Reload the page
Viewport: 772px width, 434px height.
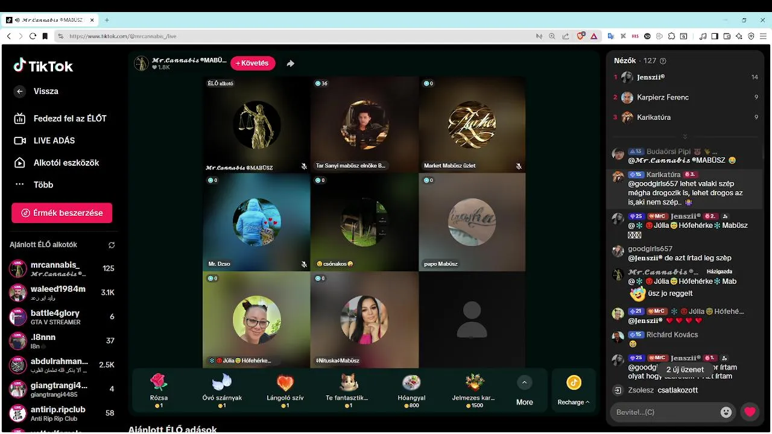(33, 36)
